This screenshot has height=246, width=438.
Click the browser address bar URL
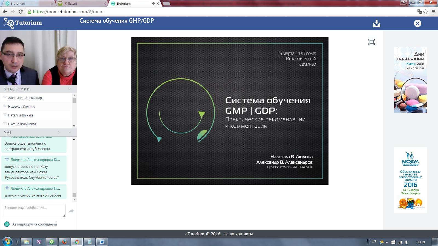point(68,12)
